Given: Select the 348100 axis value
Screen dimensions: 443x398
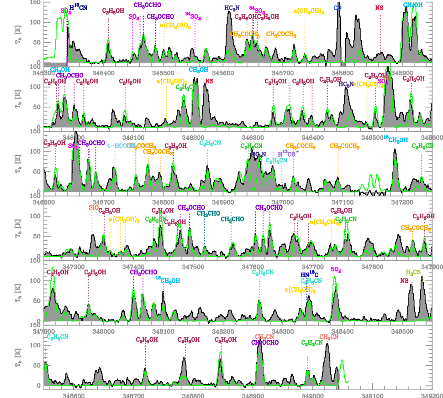Looking at the screenshot, I should [x=163, y=331].
